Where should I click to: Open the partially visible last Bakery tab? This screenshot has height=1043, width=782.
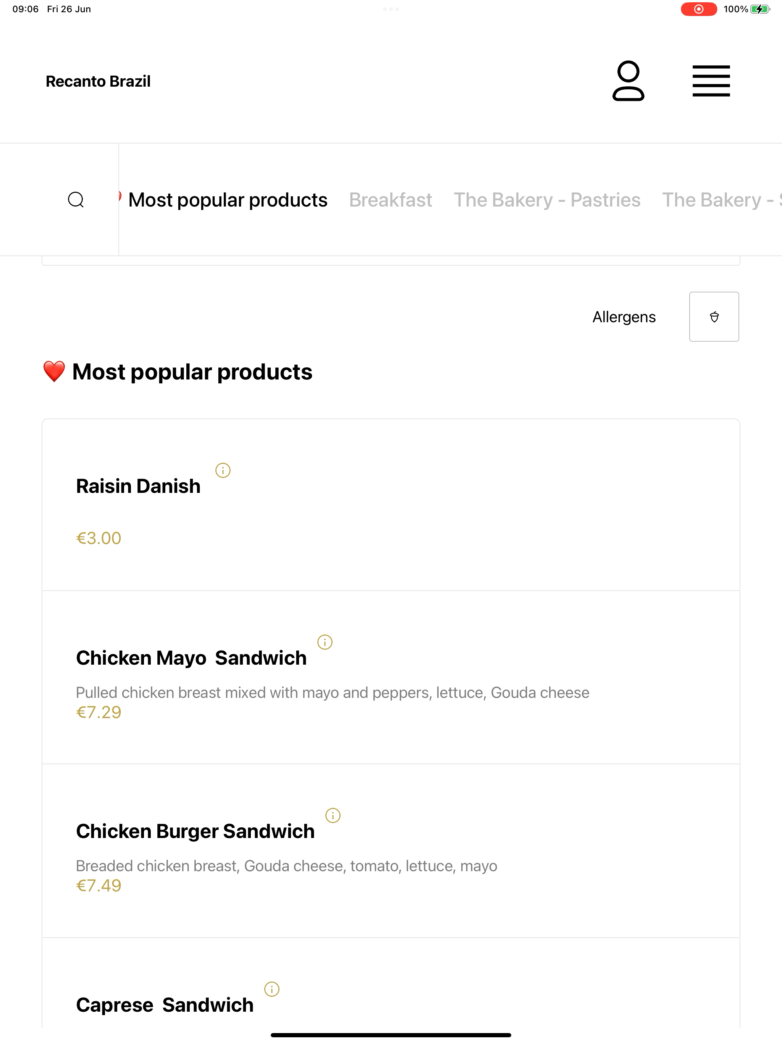tap(722, 199)
